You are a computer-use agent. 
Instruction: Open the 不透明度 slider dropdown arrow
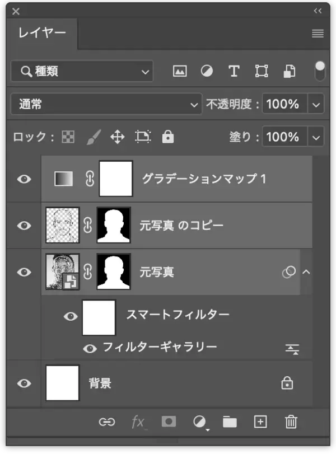click(316, 104)
